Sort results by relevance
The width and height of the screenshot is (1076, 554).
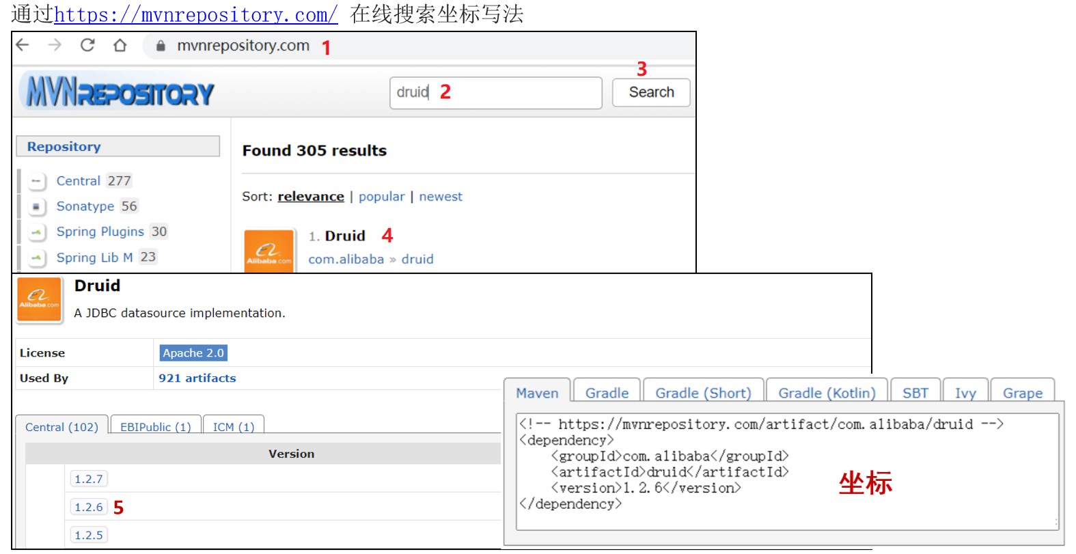[x=311, y=197]
